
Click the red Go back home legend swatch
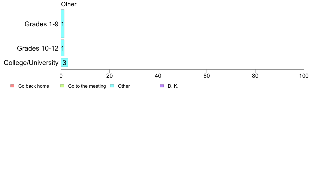point(12,86)
